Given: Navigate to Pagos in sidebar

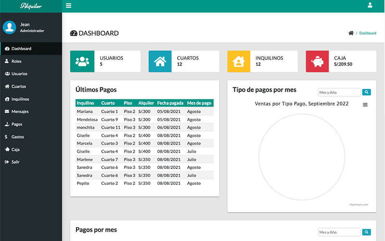Looking at the screenshot, I should 17,124.
